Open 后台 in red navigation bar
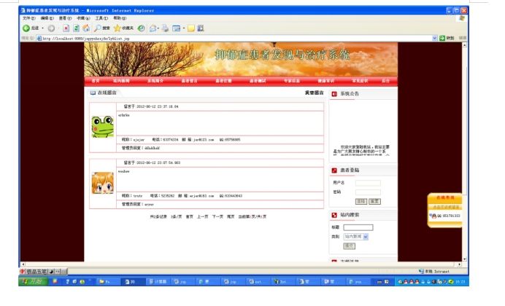Viewport: 505px width, 306px height. pos(386,81)
